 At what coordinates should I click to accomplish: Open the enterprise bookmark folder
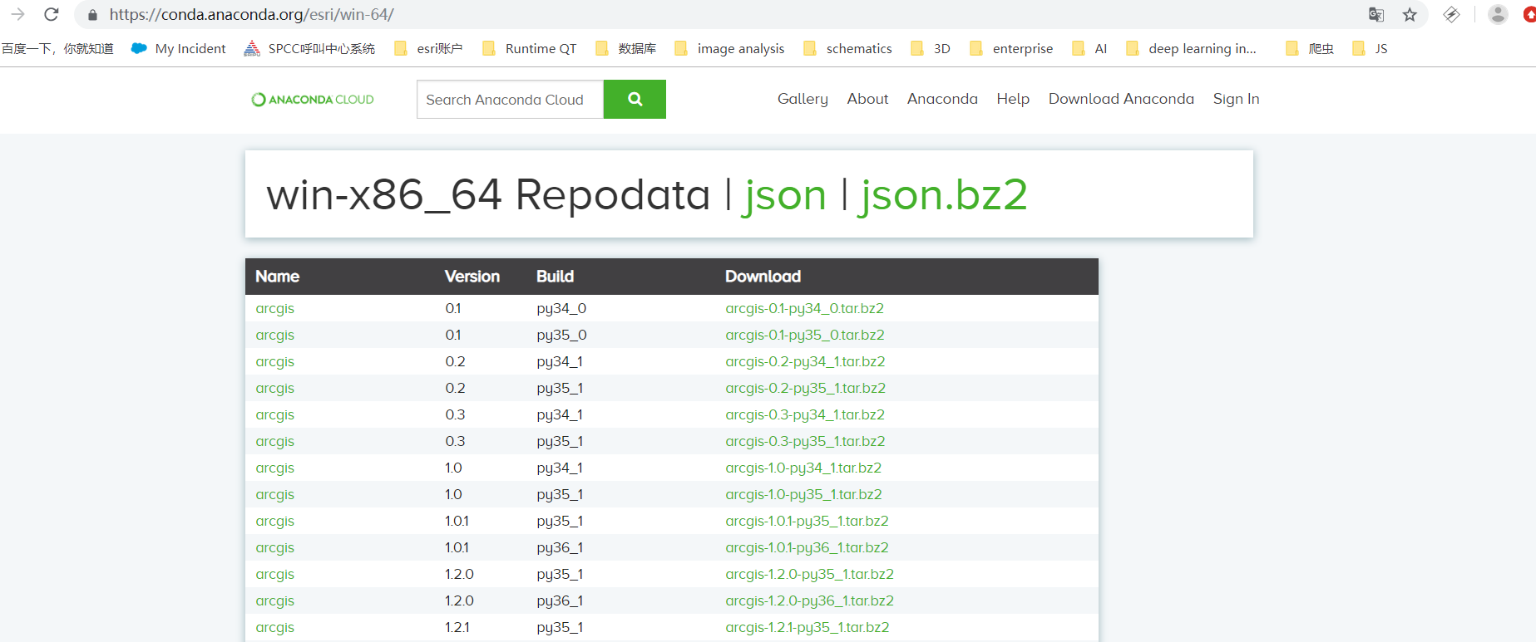click(x=1011, y=48)
